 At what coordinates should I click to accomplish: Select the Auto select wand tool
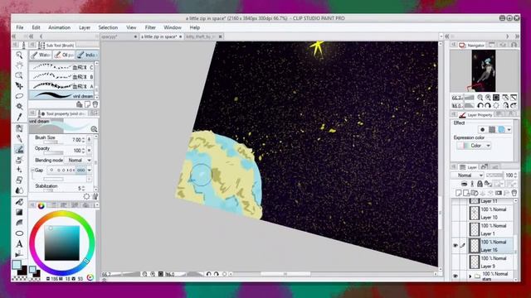19,107
